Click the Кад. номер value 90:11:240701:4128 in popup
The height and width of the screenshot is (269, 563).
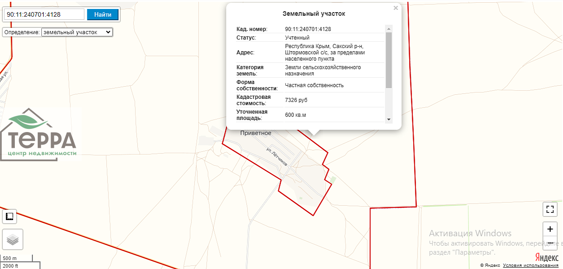(308, 29)
